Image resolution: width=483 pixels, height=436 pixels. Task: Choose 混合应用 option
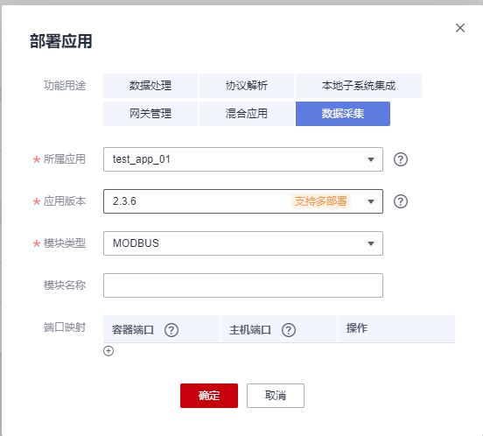tap(247, 114)
